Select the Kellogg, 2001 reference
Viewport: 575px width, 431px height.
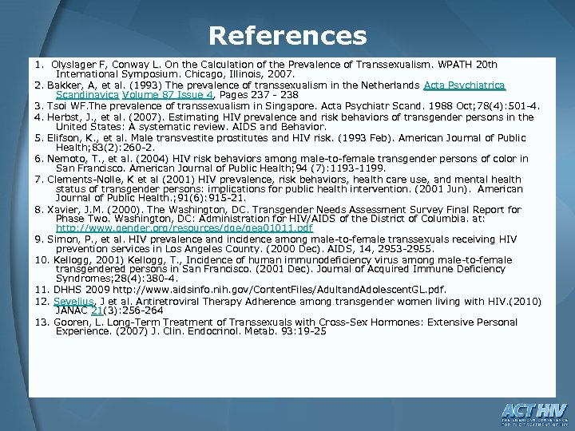tap(274, 270)
